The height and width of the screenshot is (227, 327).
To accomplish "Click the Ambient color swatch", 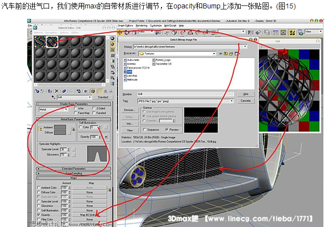I will coord(60,127).
